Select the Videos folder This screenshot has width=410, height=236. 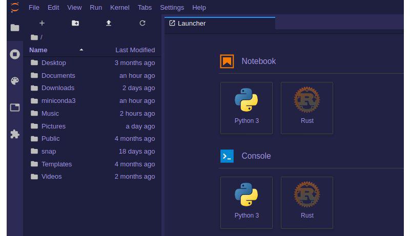93,177
